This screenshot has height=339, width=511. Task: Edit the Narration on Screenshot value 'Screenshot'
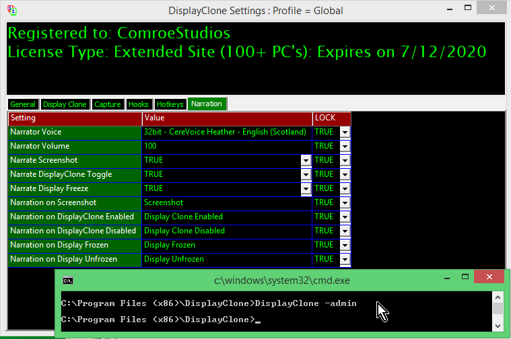[x=227, y=202]
